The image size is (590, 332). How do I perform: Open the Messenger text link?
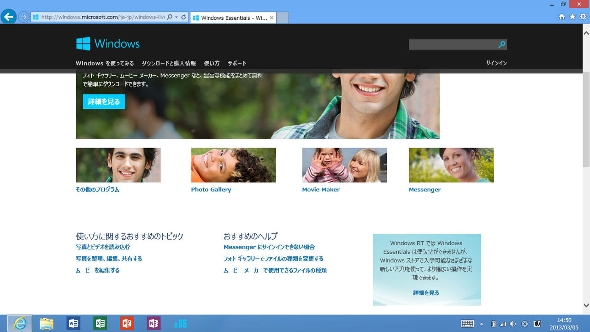pyautogui.click(x=425, y=190)
